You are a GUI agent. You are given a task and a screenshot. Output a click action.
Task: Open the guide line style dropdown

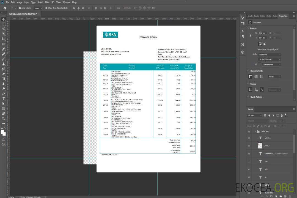point(274,90)
